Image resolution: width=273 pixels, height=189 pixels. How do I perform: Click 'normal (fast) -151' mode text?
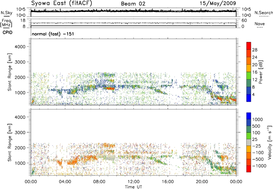(53, 34)
